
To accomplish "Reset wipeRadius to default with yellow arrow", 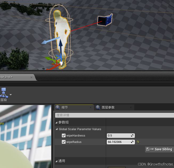I will (x=138, y=142).
